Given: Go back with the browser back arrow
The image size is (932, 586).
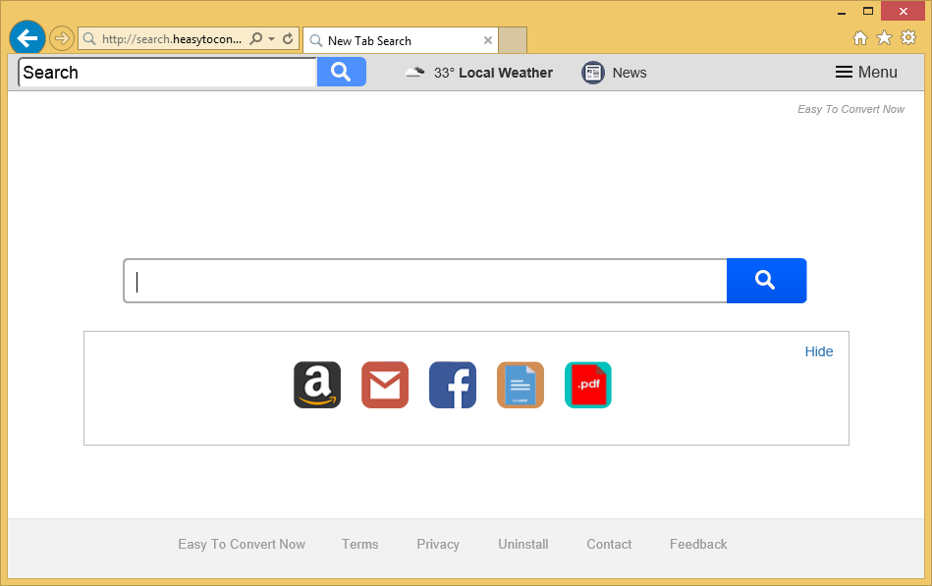Looking at the screenshot, I should coord(27,38).
